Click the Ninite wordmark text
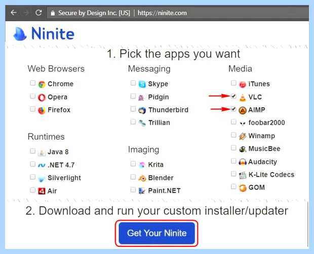Viewport: 314px width, 254px height. (53, 33)
